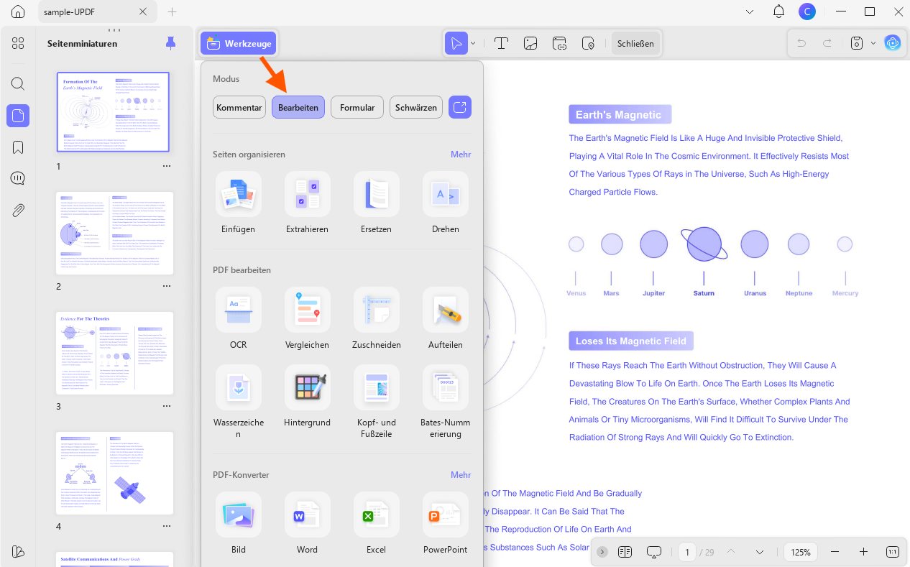Switch to Formular mode

(x=357, y=107)
